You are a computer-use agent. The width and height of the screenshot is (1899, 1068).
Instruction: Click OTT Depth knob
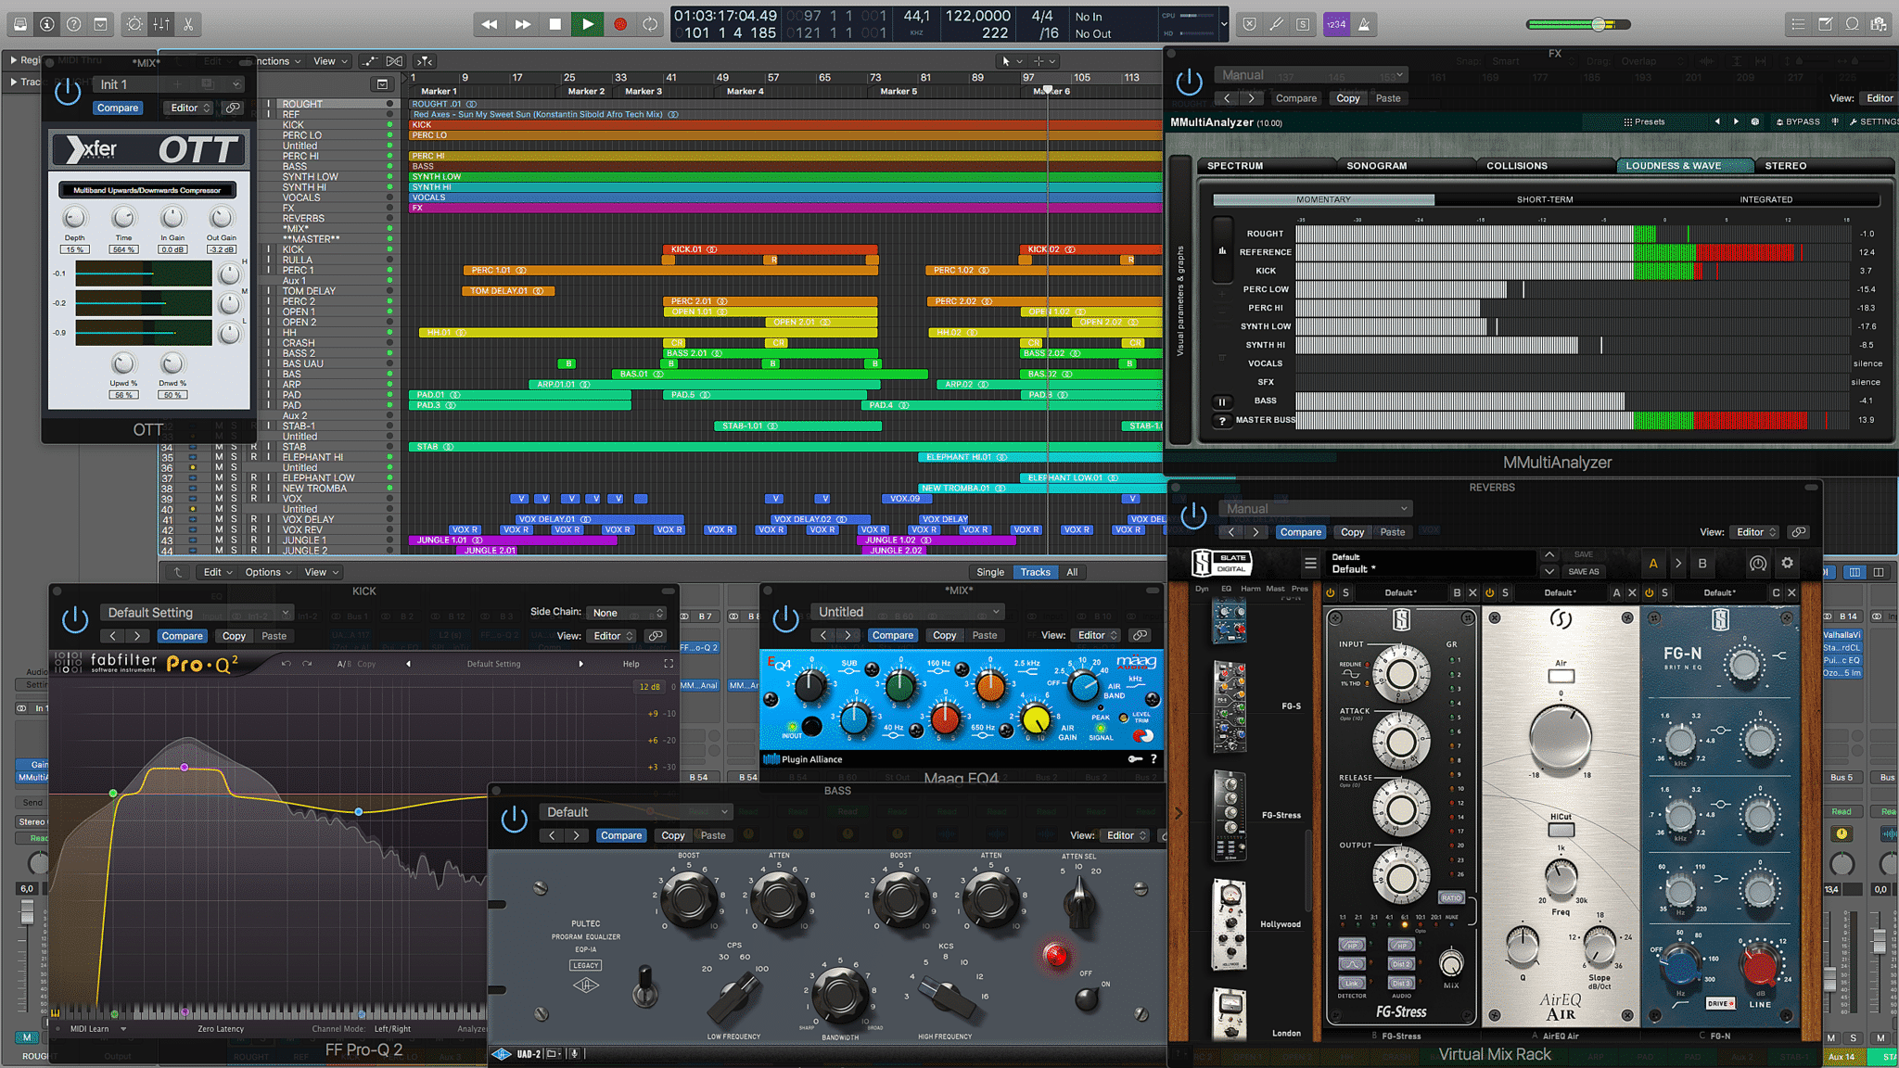pos(75,218)
